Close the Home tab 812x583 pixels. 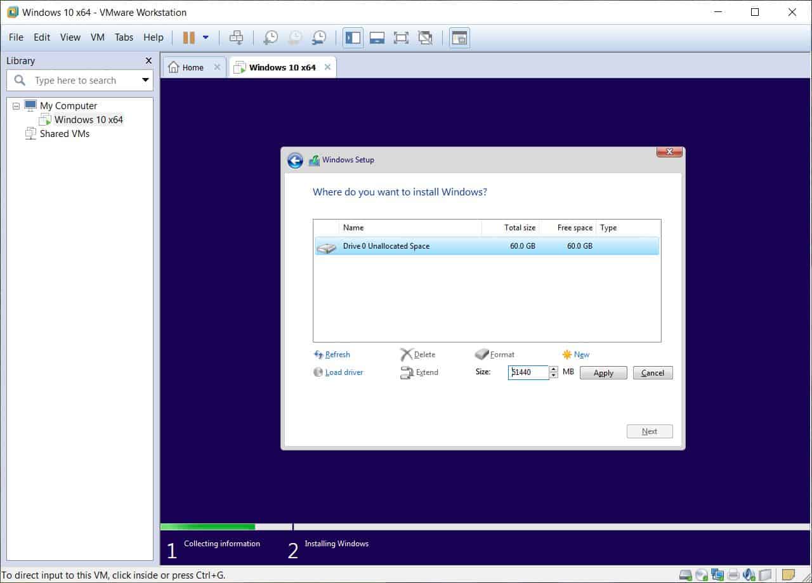(217, 67)
